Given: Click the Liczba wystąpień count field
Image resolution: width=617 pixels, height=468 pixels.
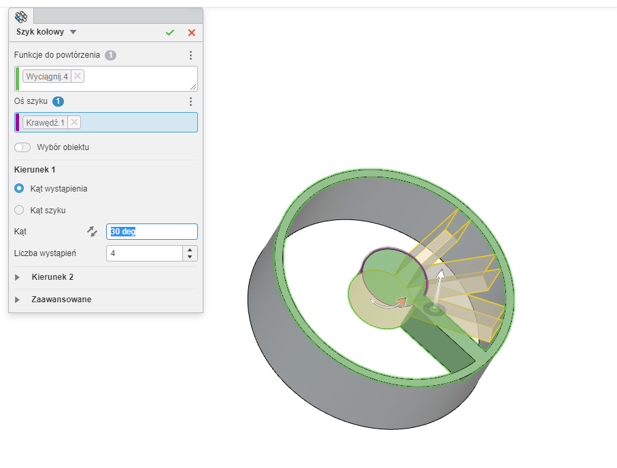Looking at the screenshot, I should 144,253.
